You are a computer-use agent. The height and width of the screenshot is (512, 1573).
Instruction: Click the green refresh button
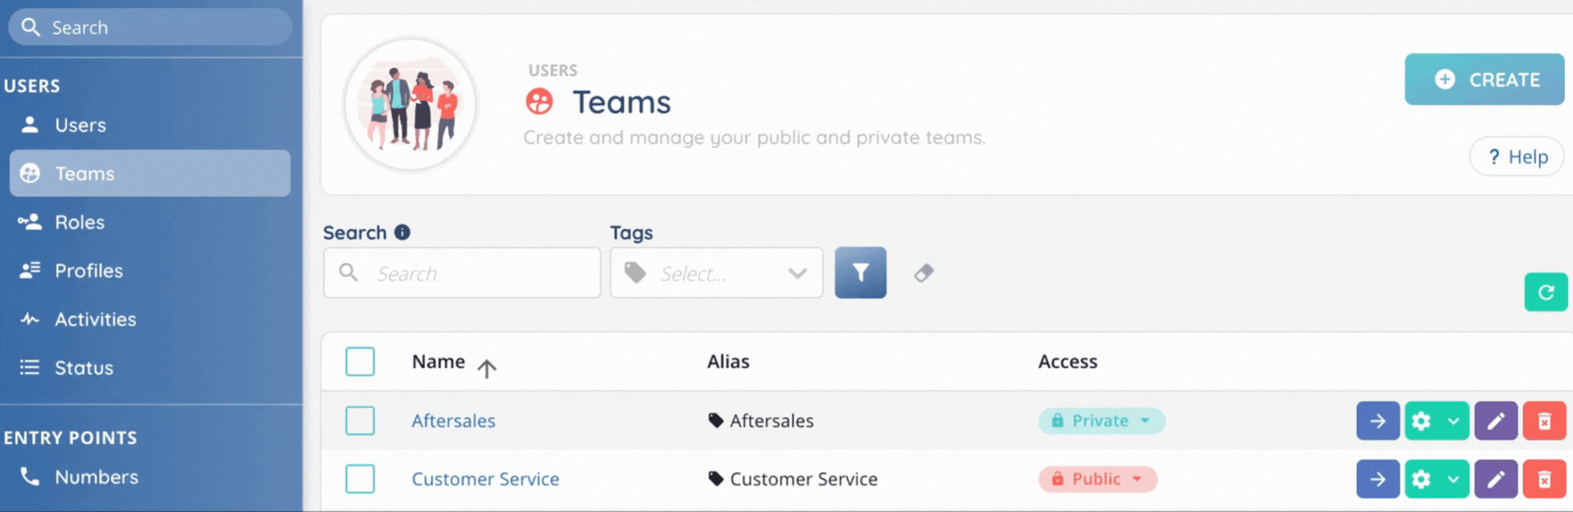point(1545,292)
